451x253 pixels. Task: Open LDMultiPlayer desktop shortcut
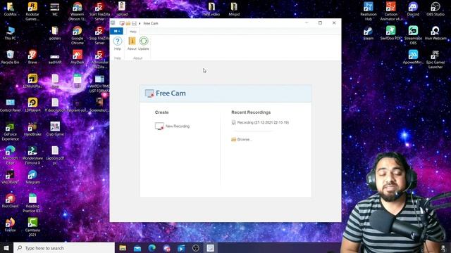[x=32, y=81]
